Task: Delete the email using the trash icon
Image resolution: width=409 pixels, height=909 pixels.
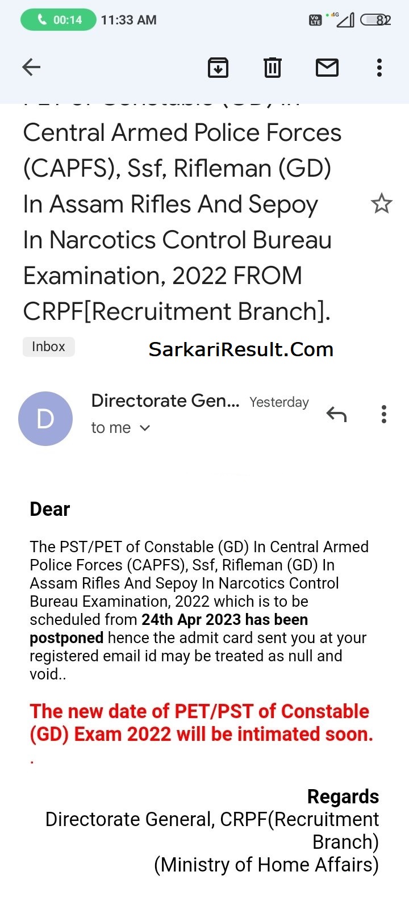Action: [x=273, y=68]
